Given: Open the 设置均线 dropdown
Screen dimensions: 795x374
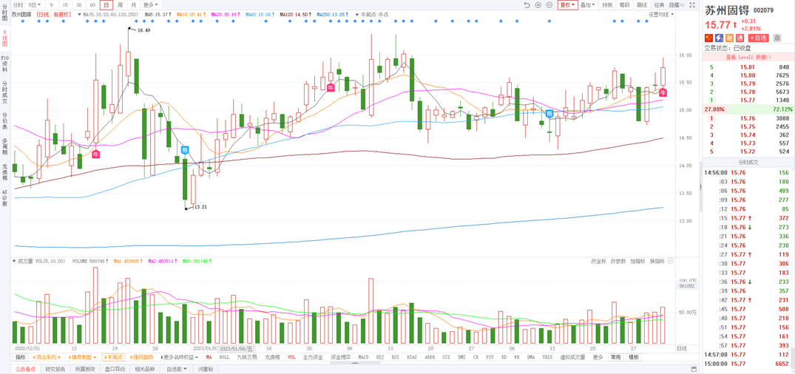Looking at the screenshot, I should (x=660, y=15).
